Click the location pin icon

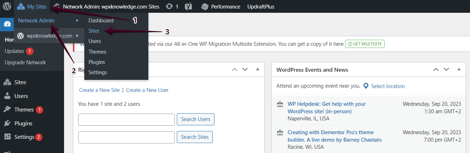366,86
